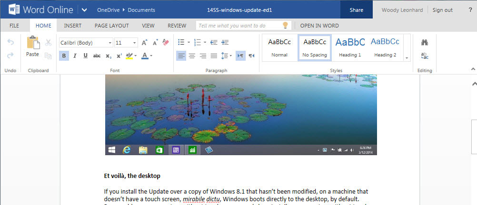This screenshot has width=477, height=205.
Task: Click the Paste clipboard icon
Action: click(33, 43)
